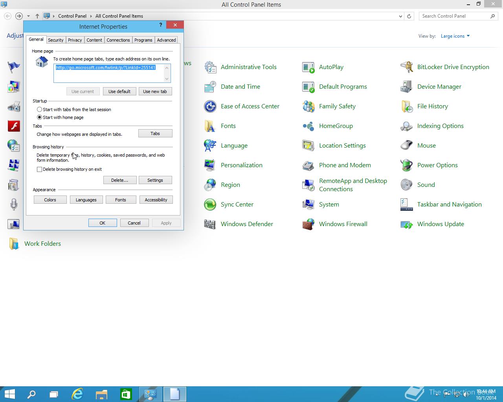Switch to the Programs tab
This screenshot has height=402, width=503.
pos(143,40)
